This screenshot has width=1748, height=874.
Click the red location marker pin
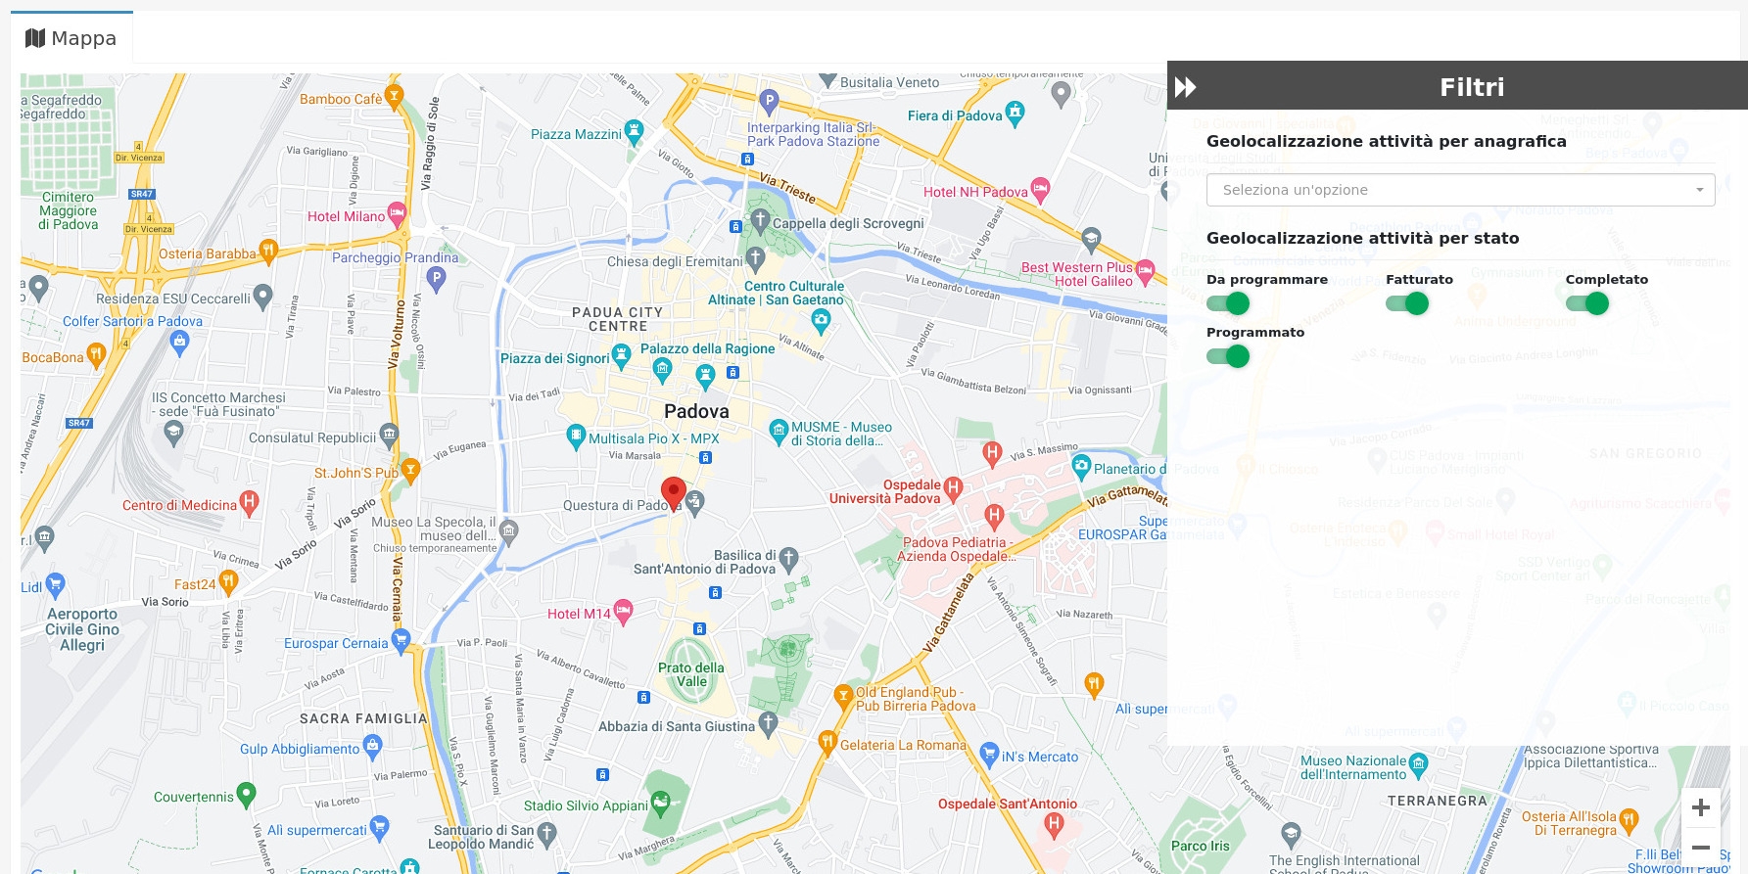pos(673,492)
